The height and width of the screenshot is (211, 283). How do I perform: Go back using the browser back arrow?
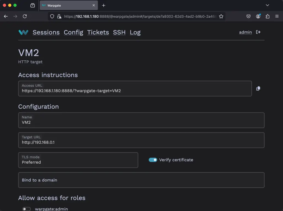pyautogui.click(x=6, y=16)
